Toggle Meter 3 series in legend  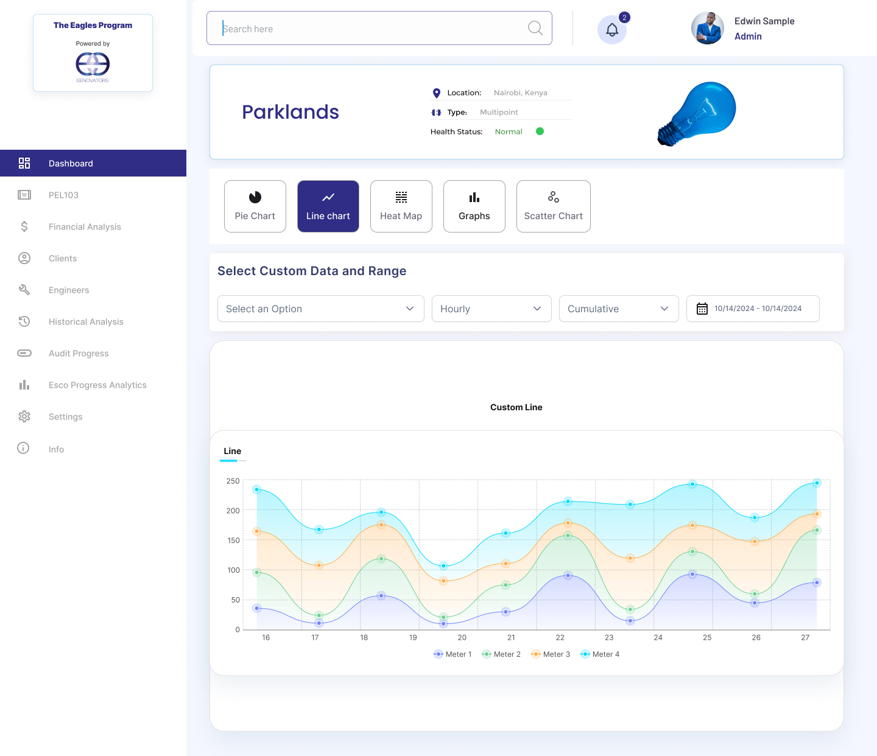(x=551, y=654)
